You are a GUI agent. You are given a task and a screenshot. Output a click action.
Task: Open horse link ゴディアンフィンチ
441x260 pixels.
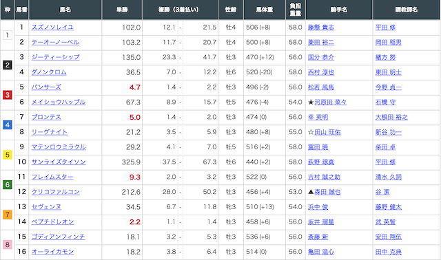(58, 237)
